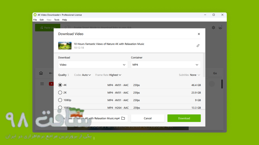259x145 pixels.
Task: Click the video title text in dialog
Action: (x=109, y=44)
